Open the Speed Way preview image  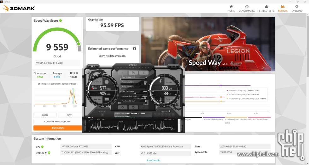tap(208, 44)
